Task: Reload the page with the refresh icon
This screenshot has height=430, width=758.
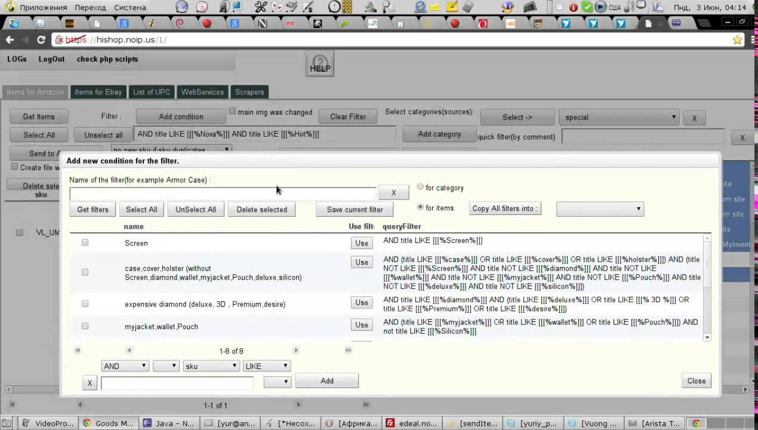Action: point(41,39)
